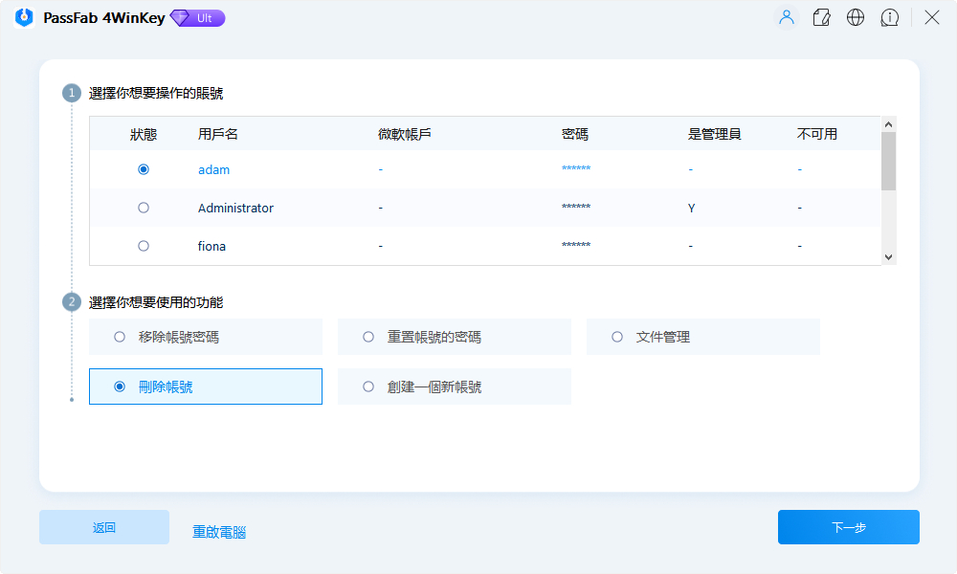This screenshot has width=957, height=574.
Task: Click the masked password for adam
Action: (575, 168)
